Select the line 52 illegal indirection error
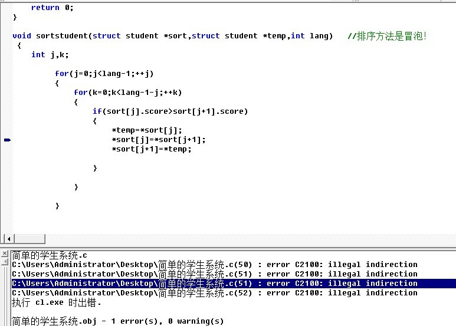Screen dimensions: 456x326 pyautogui.click(x=215, y=293)
